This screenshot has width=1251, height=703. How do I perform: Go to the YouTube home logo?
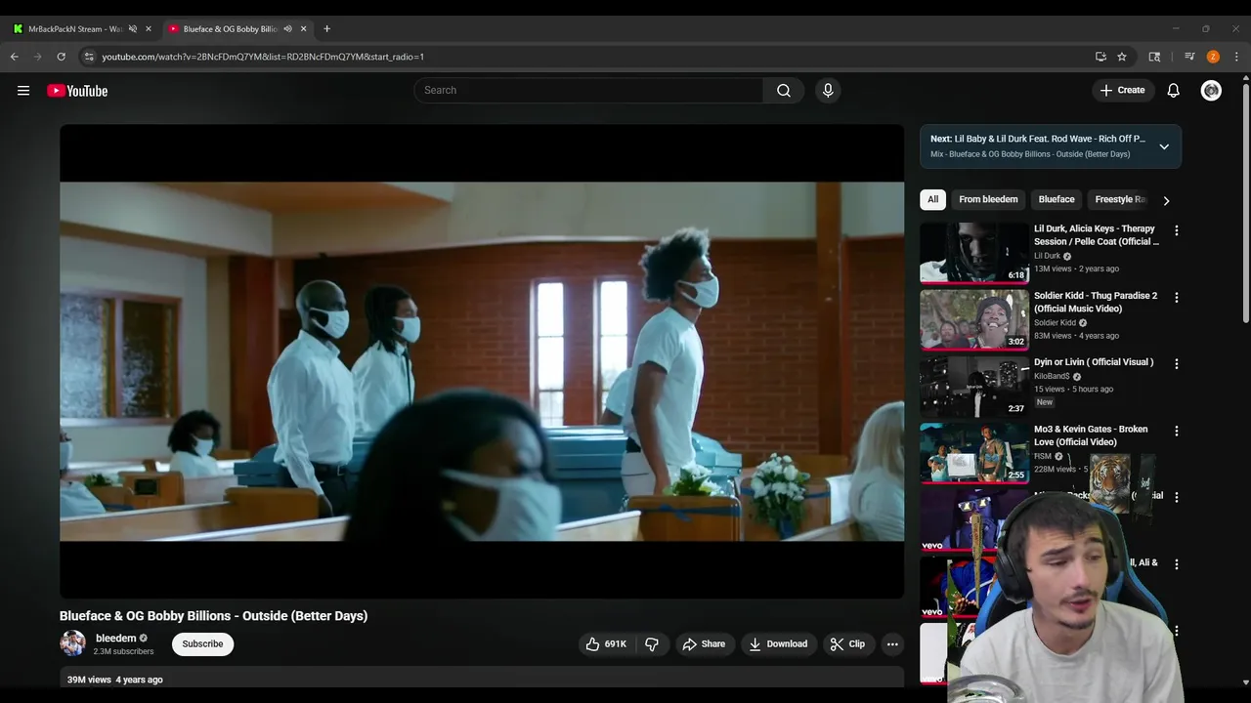[x=77, y=91]
